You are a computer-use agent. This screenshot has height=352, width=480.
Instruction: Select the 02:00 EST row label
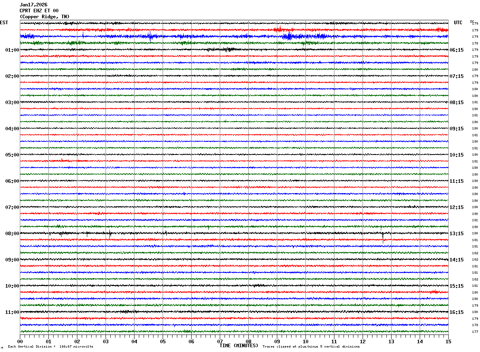click(12, 76)
